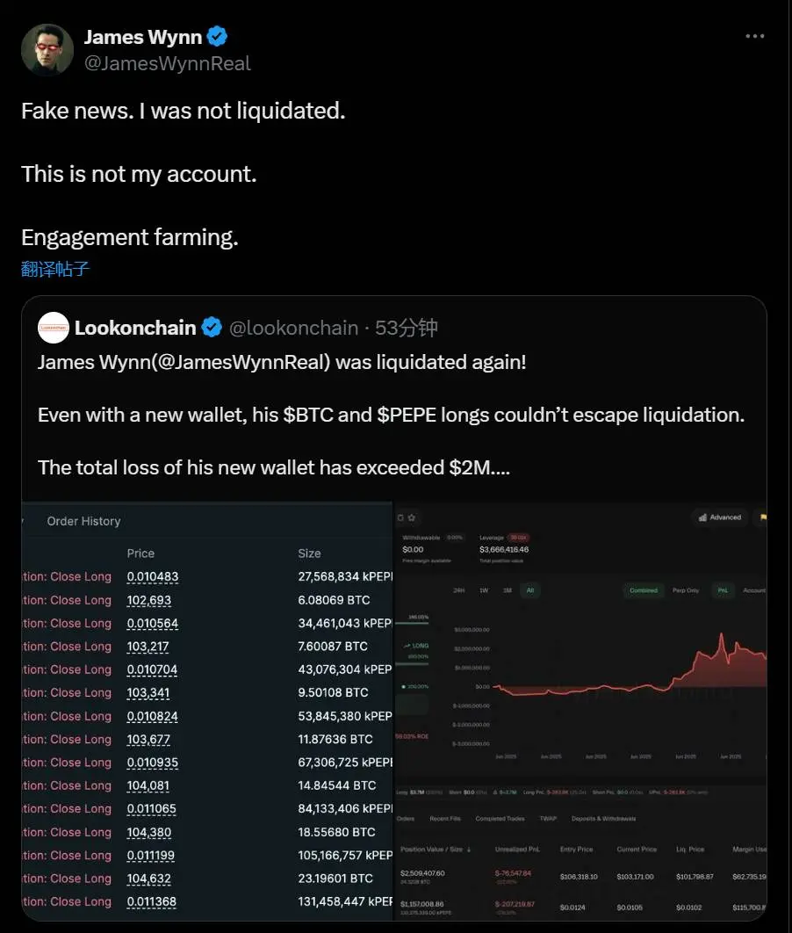Click Lookonchain's verified checkmark badge
Screen dimensions: 792x933
(x=212, y=328)
